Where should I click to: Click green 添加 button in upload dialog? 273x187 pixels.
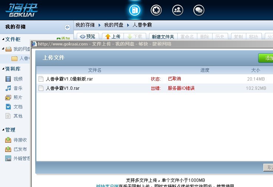pos(266,58)
